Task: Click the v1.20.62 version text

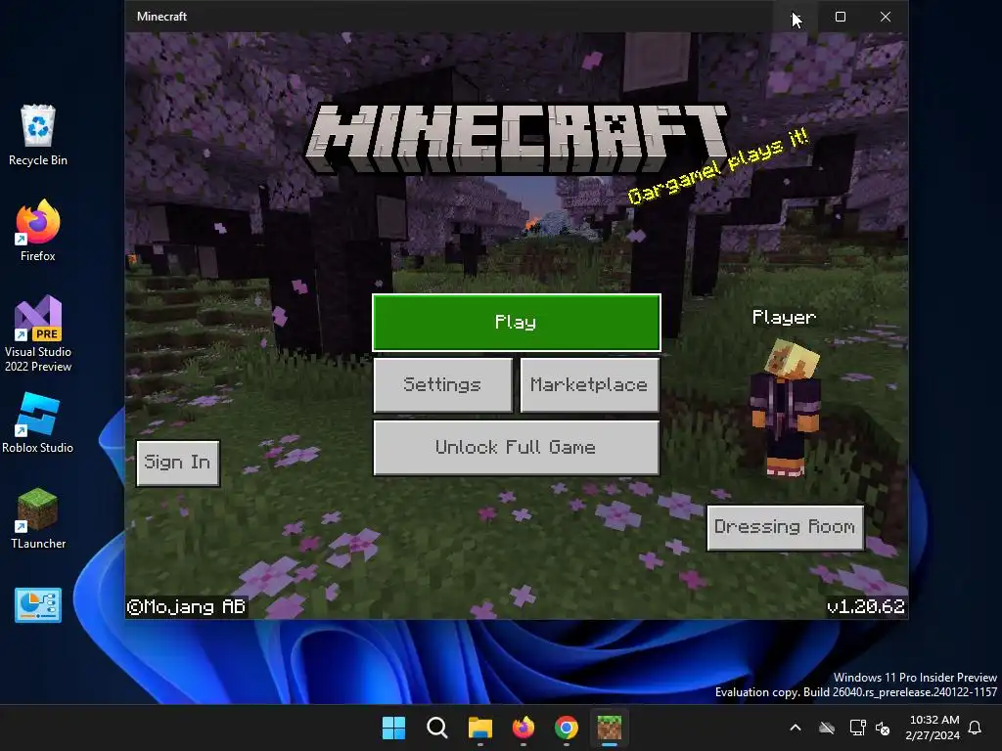Action: [x=866, y=606]
